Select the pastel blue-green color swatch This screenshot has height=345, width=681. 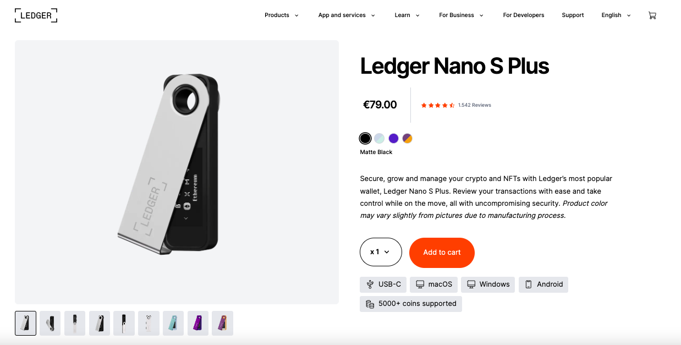coord(379,138)
